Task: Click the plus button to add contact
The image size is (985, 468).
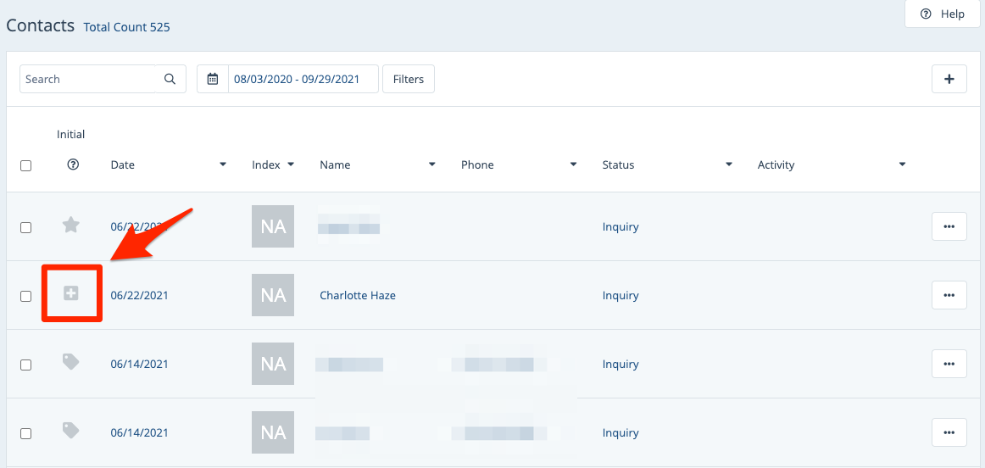Action: pyautogui.click(x=949, y=79)
